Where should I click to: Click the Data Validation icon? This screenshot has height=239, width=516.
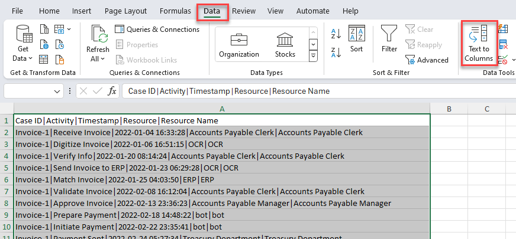(503, 60)
